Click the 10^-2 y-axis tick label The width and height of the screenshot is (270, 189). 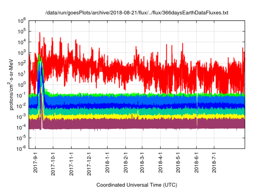pos(21,106)
